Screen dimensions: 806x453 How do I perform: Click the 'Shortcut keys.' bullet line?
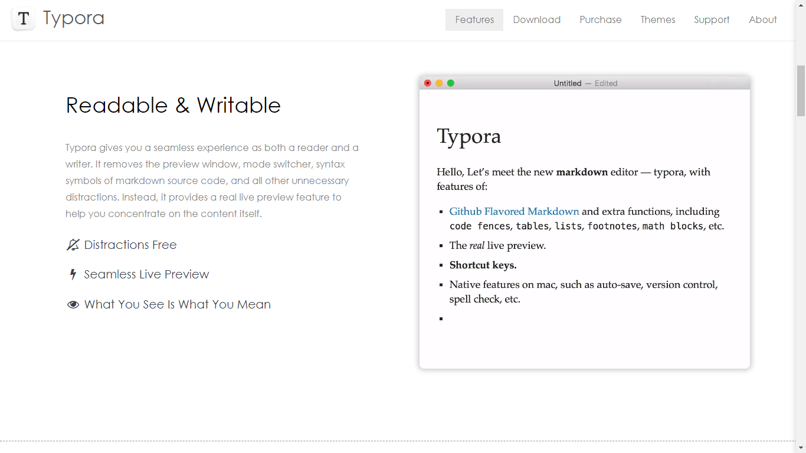point(483,265)
